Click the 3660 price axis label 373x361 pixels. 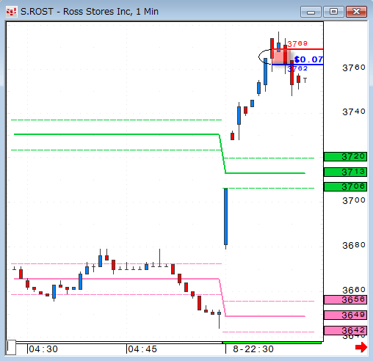tap(354, 290)
